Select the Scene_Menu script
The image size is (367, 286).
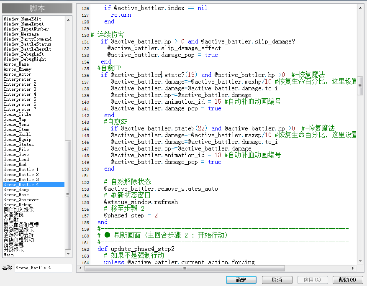pyautogui.click(x=16, y=125)
